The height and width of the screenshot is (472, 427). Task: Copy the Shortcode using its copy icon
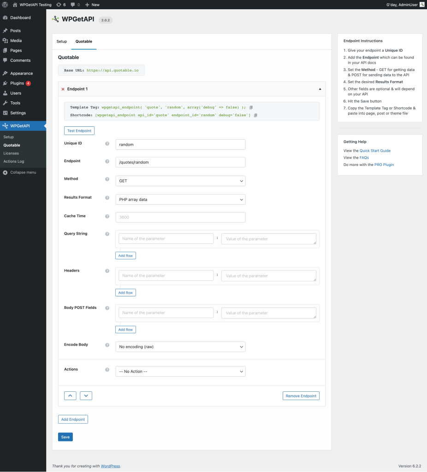[256, 116]
